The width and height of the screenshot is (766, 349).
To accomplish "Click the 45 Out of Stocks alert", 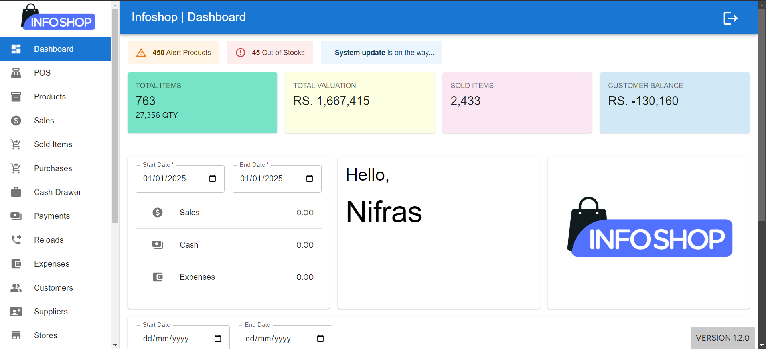I will (x=270, y=53).
